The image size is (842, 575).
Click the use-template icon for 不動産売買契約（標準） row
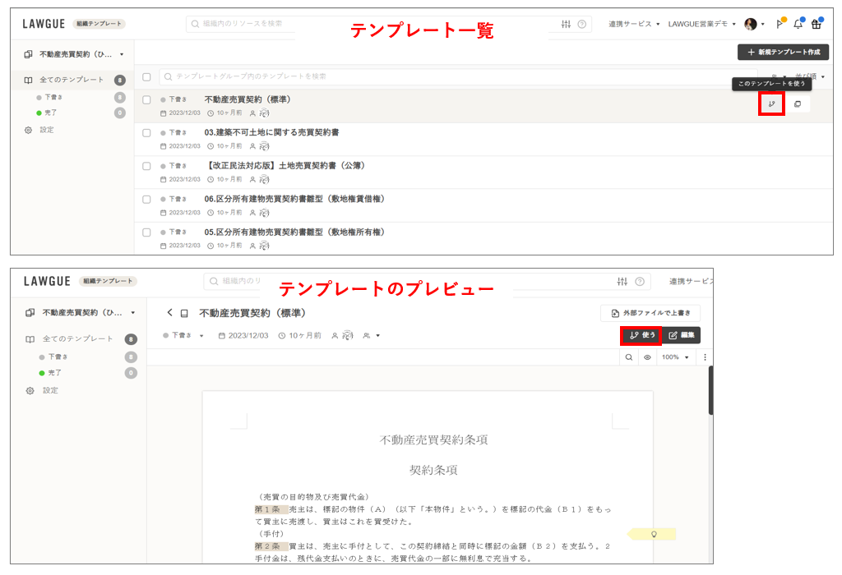pyautogui.click(x=771, y=104)
